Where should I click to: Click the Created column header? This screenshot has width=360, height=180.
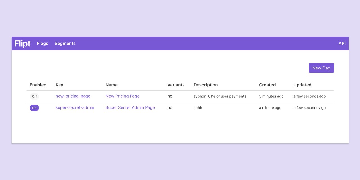point(267,85)
